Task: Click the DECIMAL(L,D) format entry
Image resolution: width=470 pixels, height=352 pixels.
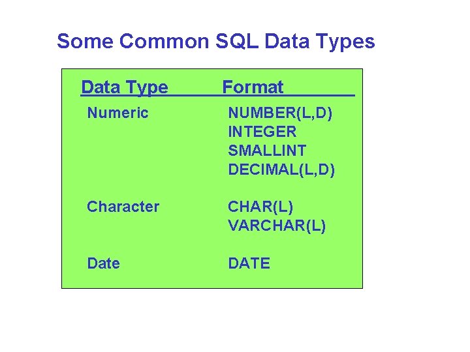Action: (x=281, y=169)
